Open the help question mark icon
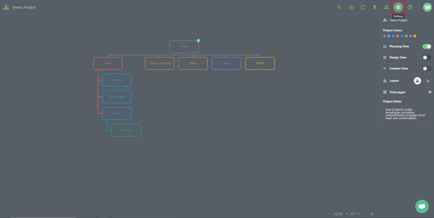The image size is (434, 218). pyautogui.click(x=410, y=7)
